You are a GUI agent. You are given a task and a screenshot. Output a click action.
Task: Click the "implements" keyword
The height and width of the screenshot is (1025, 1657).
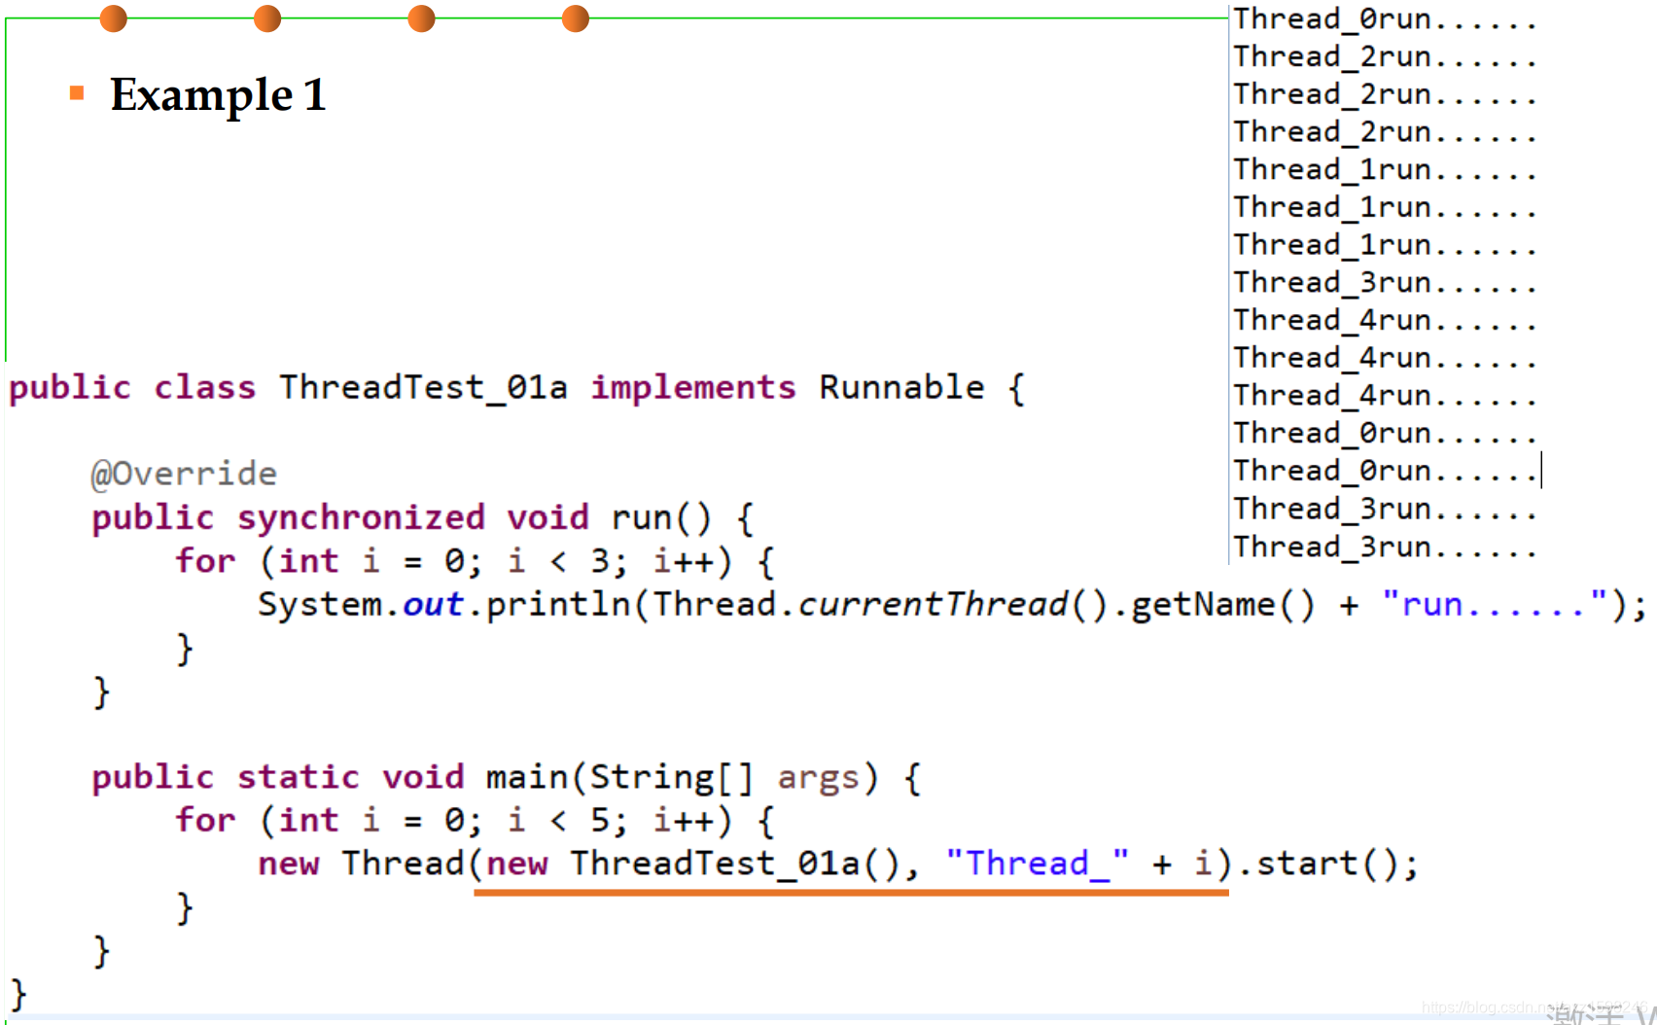pos(693,388)
